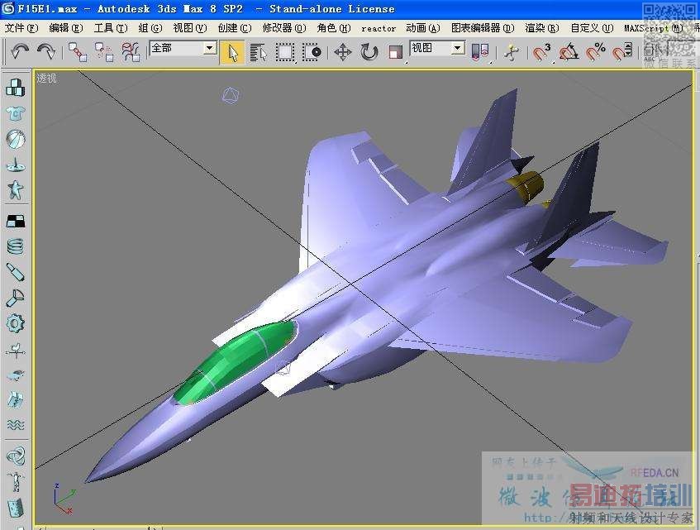
Task: Open the 渲染(R) menu
Action: 542,28
